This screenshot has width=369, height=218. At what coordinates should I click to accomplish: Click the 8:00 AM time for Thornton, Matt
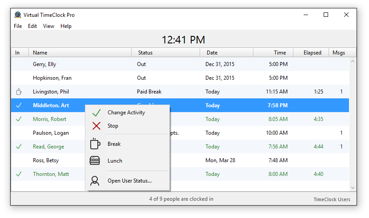[278, 174]
